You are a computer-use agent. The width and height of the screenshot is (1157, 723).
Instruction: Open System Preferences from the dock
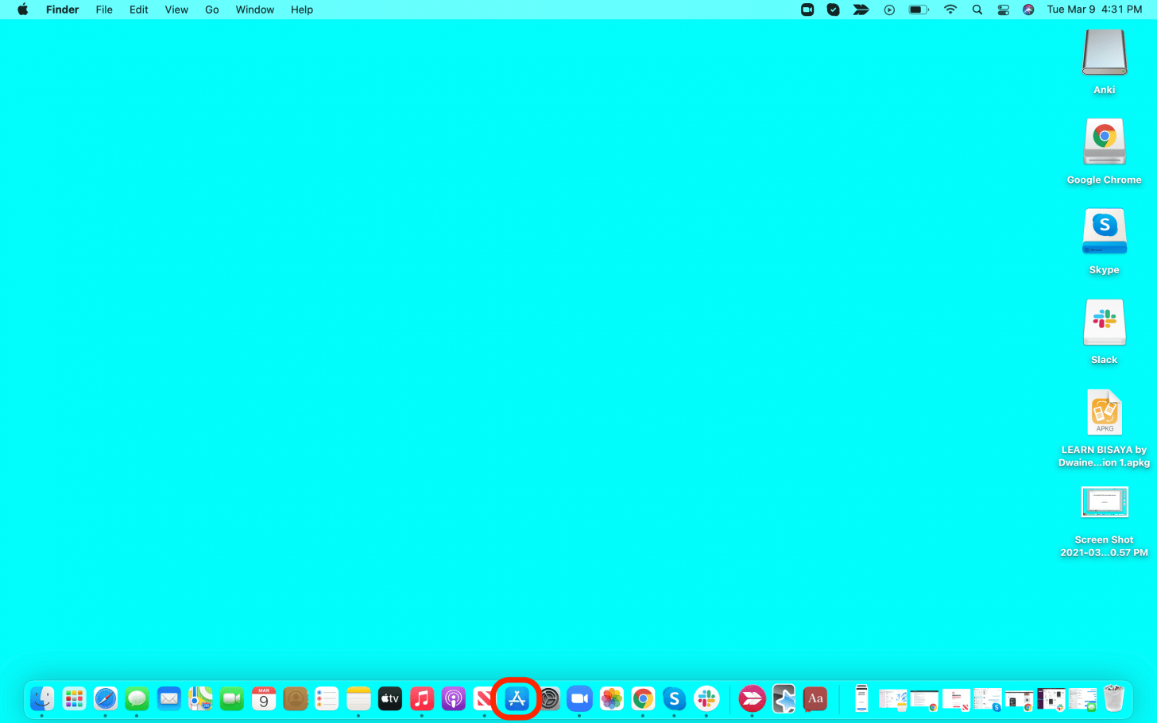click(549, 699)
